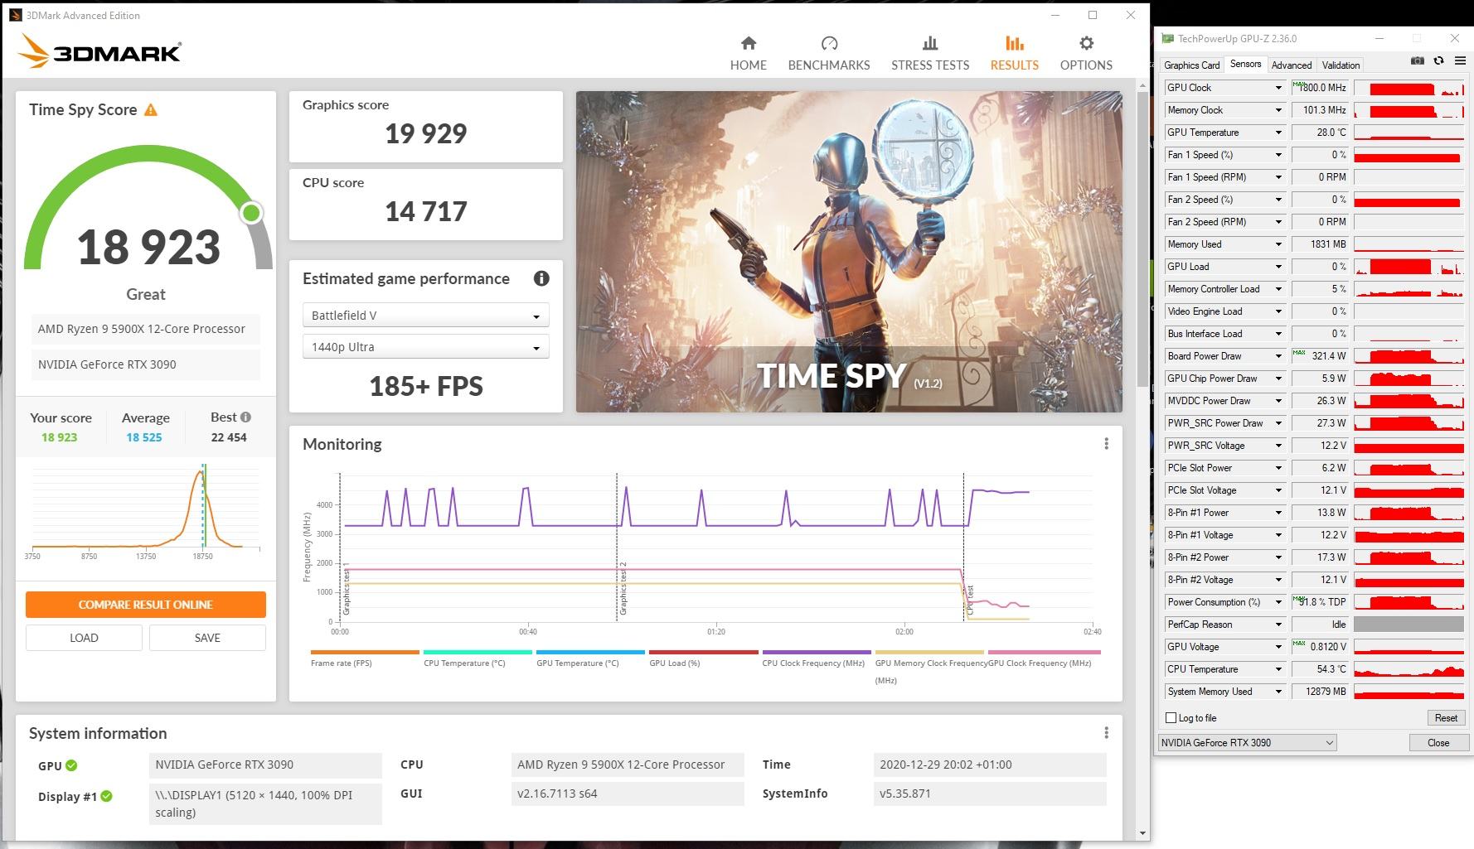Open the Results bar chart icon
The width and height of the screenshot is (1474, 849).
(1014, 43)
